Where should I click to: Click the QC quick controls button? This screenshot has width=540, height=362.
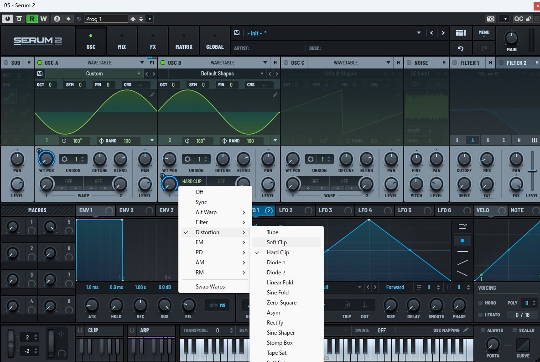[518, 19]
